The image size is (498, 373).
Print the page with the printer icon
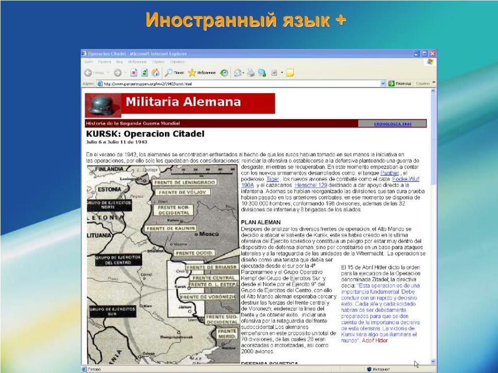[251, 73]
